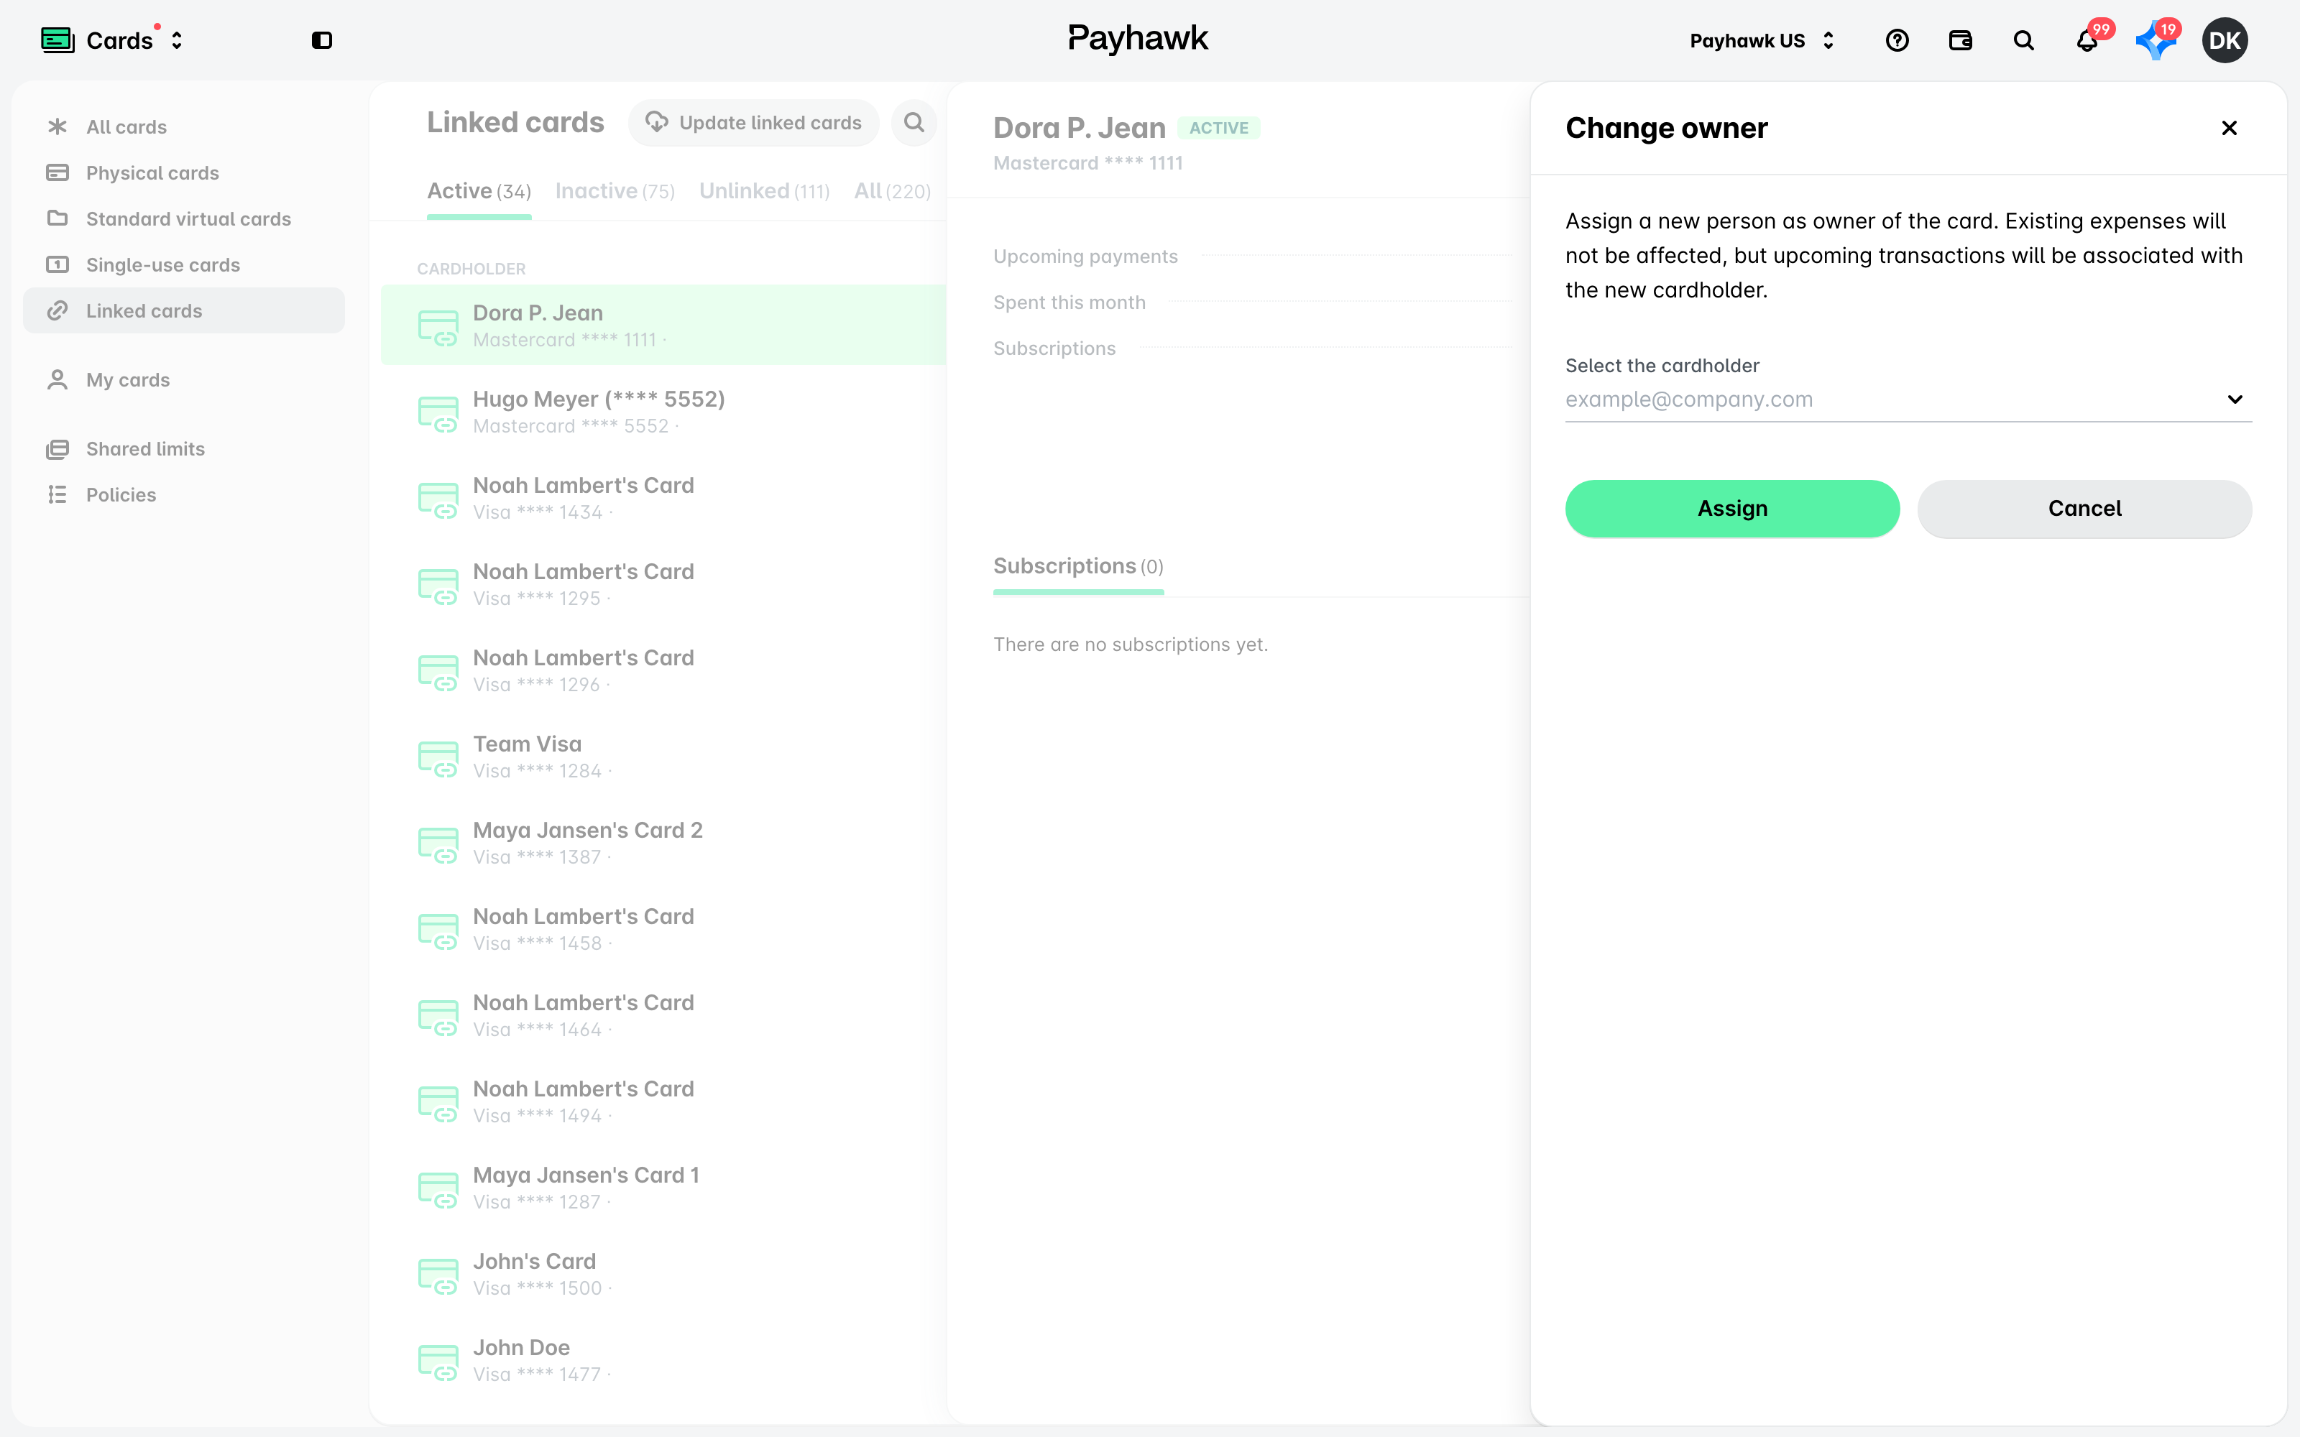
Task: Select Noah Lambert's Card Visa 1434
Action: (x=663, y=498)
